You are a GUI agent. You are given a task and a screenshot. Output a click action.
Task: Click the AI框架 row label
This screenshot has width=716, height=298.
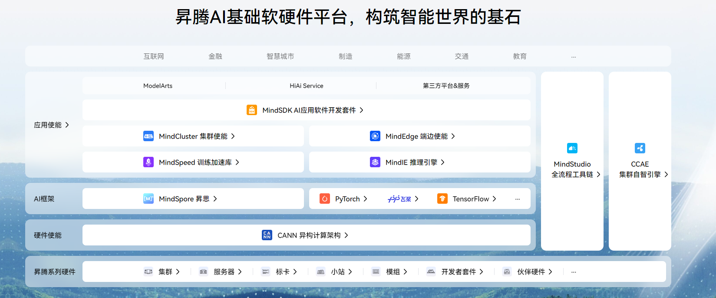(44, 199)
